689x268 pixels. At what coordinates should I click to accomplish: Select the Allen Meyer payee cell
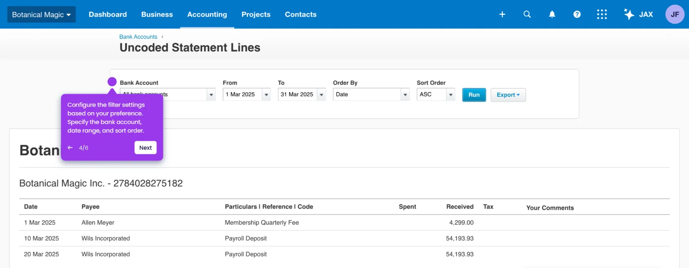(x=98, y=223)
